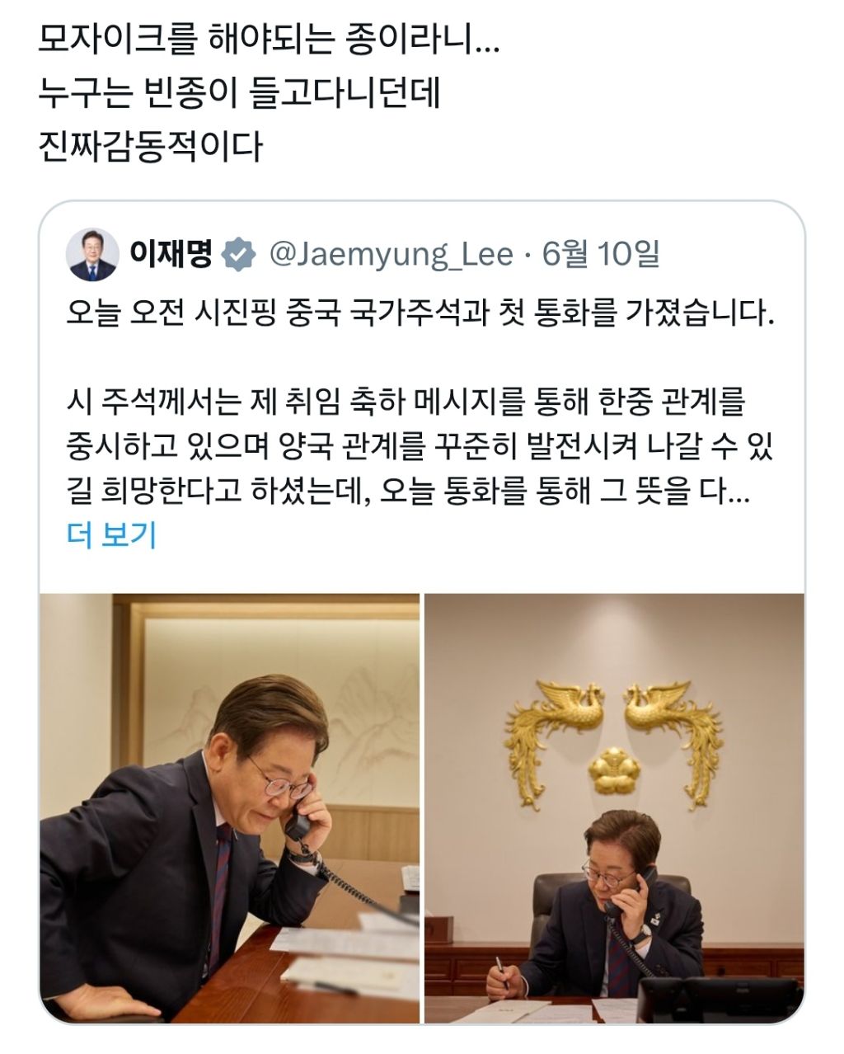Click the line 중시하고 있으며 양국 관계를
Screen dimensions: 844x1054
pyautogui.click(x=421, y=448)
